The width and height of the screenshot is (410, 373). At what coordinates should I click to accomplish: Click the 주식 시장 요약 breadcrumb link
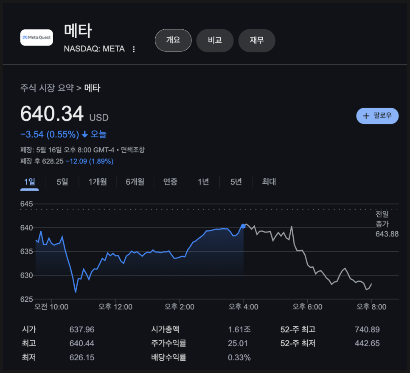click(47, 88)
